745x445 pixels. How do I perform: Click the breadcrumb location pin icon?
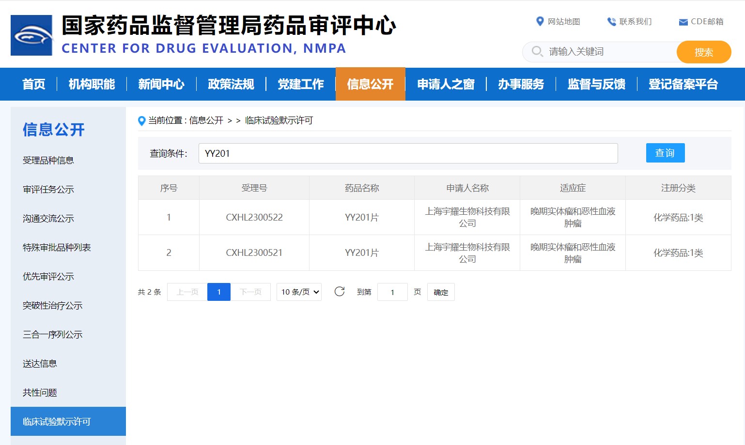(141, 121)
